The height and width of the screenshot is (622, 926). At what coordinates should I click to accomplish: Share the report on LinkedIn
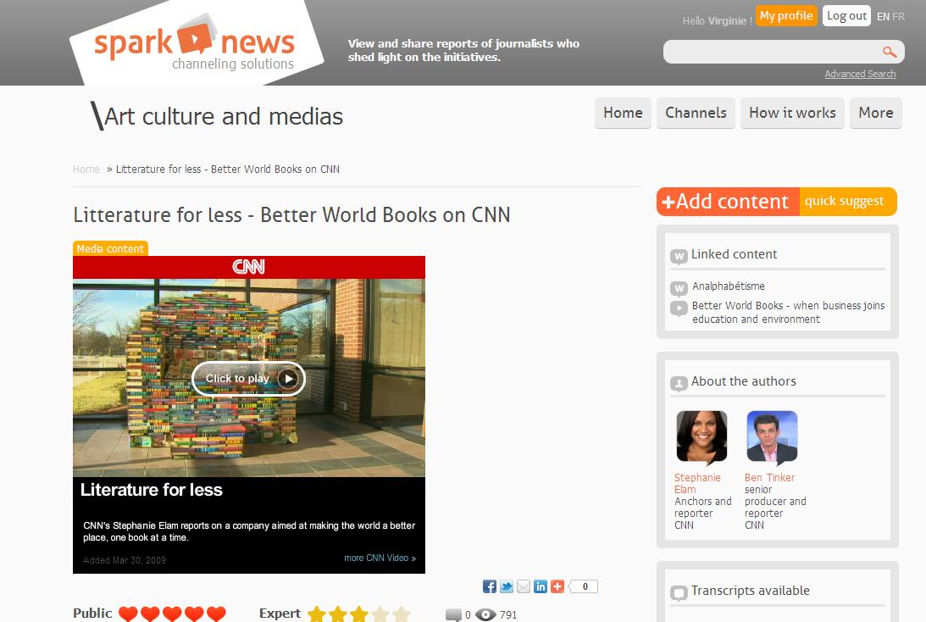541,586
